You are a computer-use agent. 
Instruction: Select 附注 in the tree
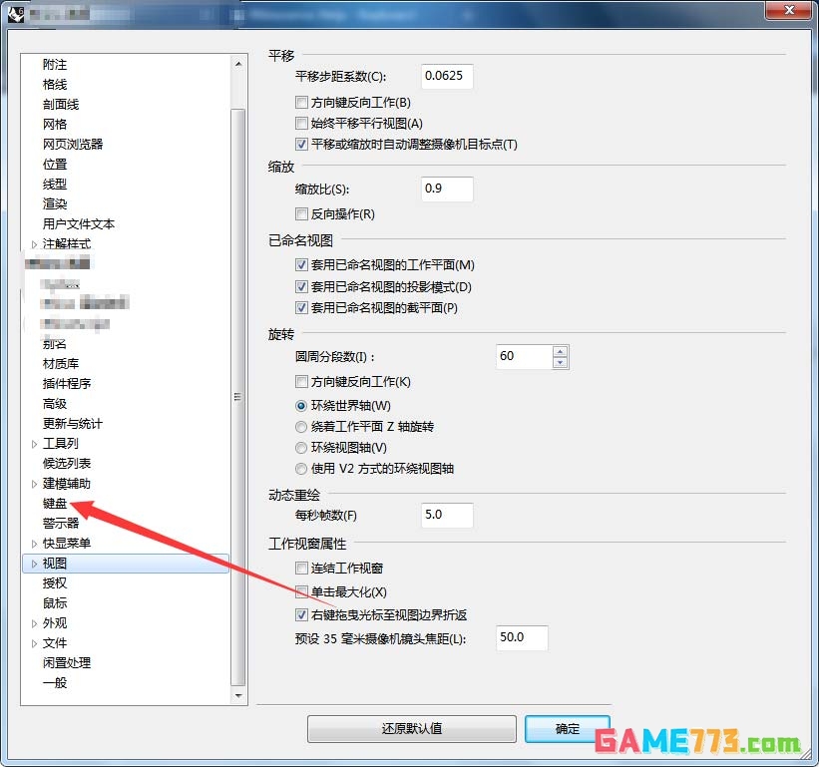tap(55, 64)
